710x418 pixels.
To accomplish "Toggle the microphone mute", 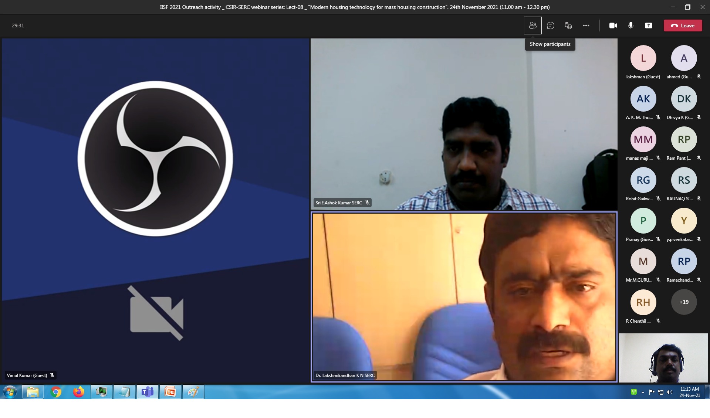I will click(x=630, y=26).
